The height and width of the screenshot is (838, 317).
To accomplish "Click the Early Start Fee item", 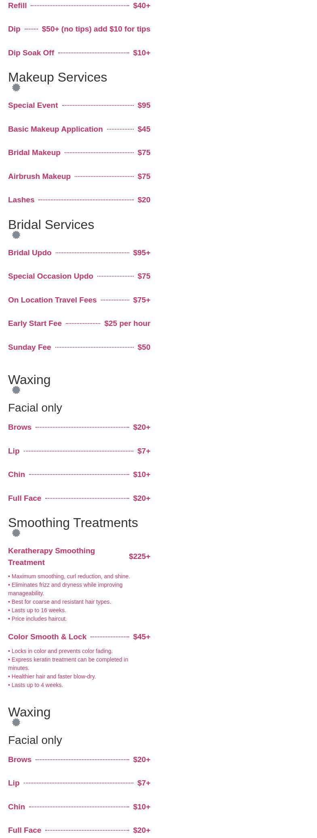I will point(35,323).
